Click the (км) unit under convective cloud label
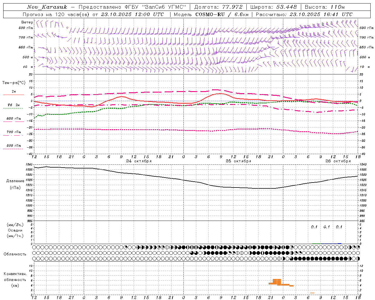 [15, 285]
